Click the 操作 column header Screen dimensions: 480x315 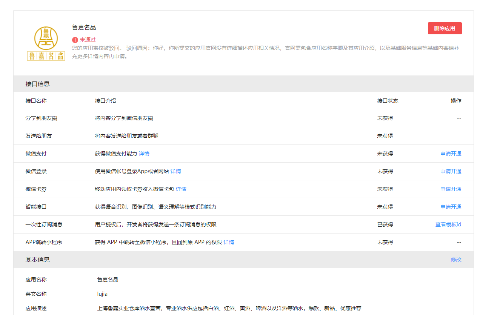(456, 101)
